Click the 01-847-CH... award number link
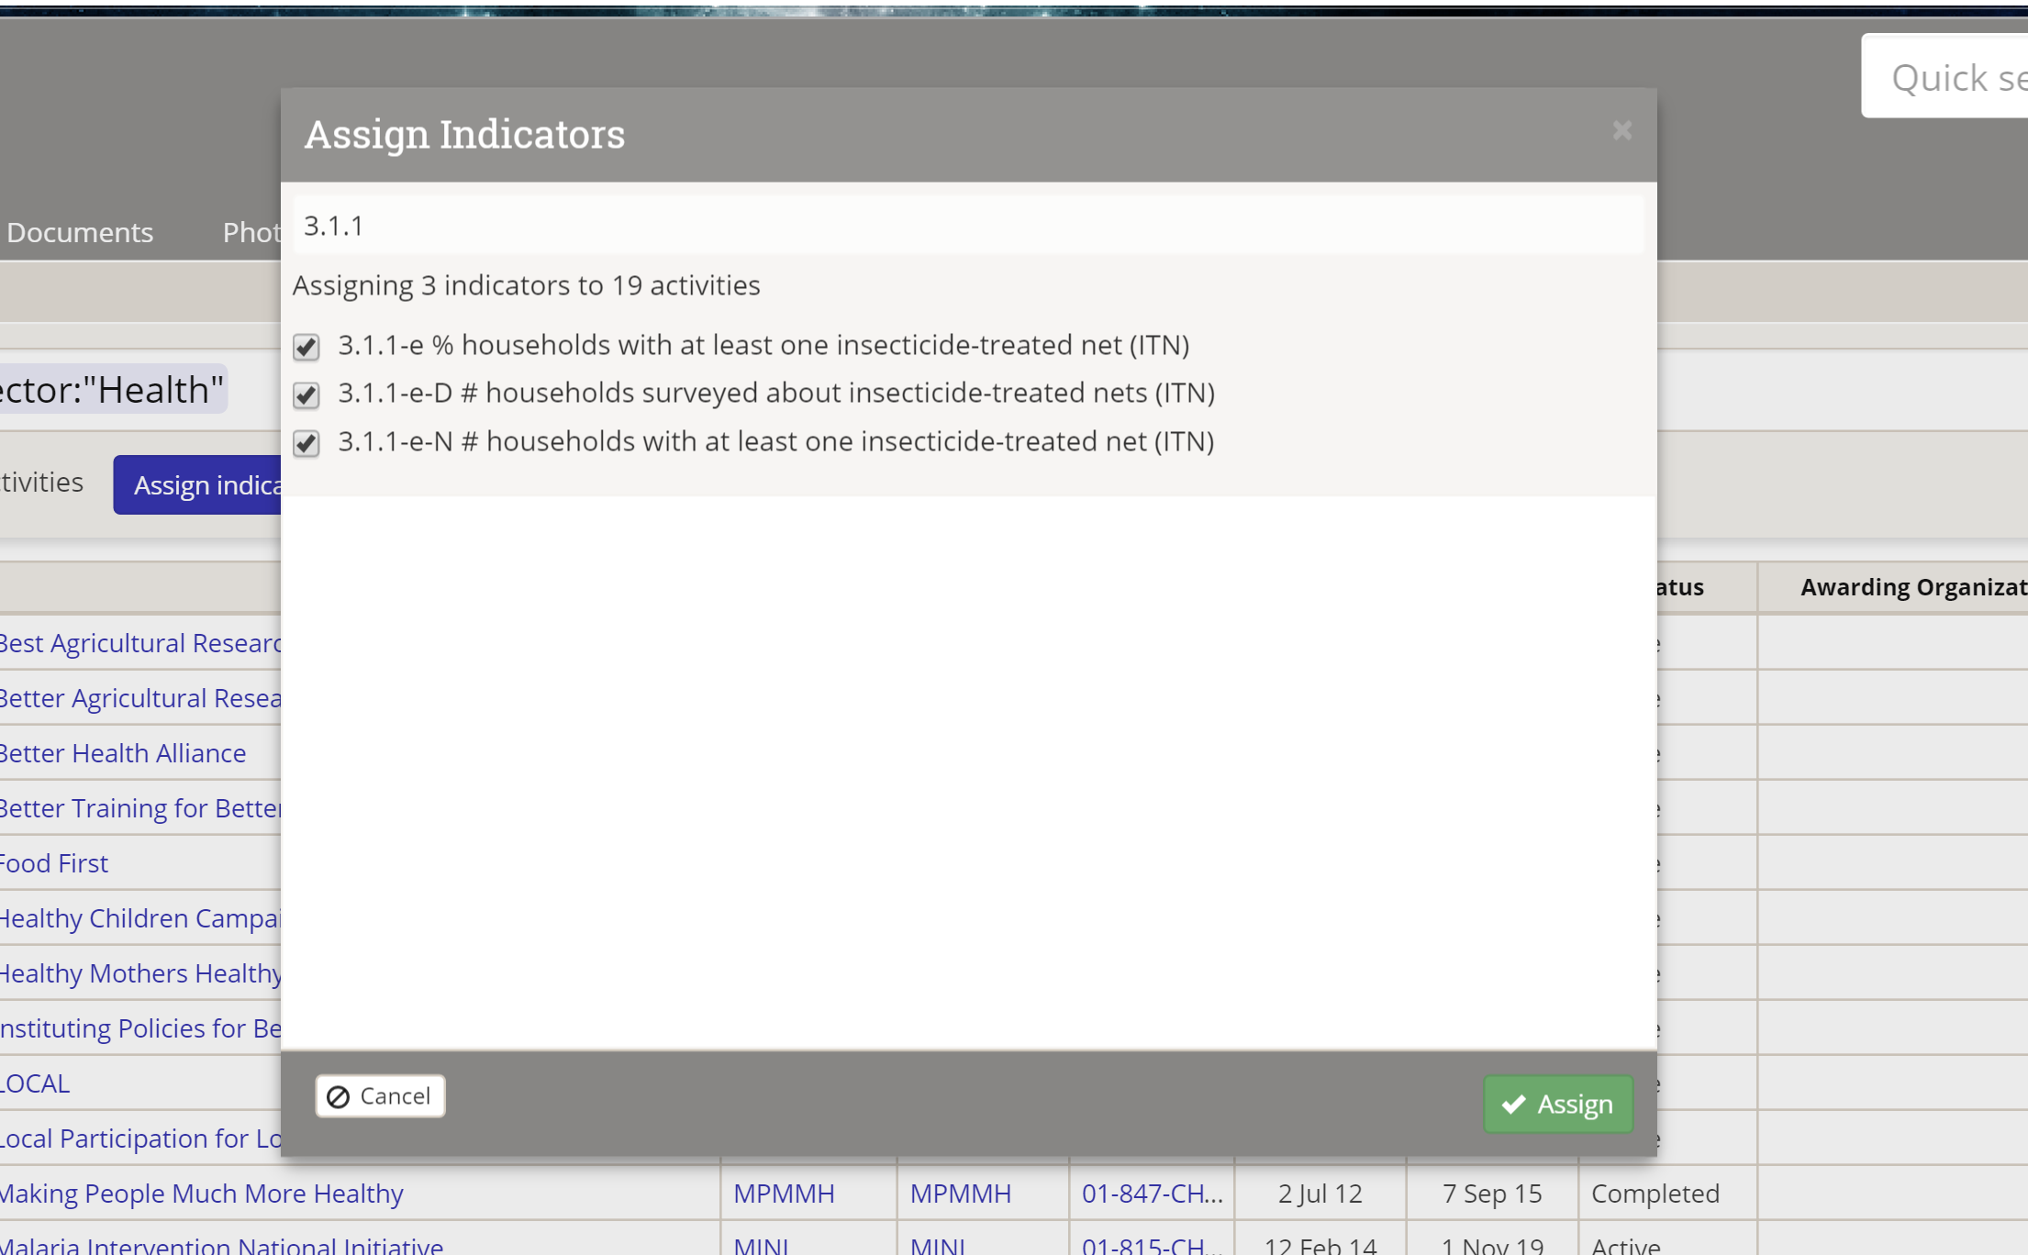This screenshot has width=2028, height=1255. click(1152, 1194)
